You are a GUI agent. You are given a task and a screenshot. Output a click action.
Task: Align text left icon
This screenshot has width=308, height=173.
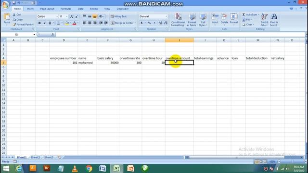(85, 23)
